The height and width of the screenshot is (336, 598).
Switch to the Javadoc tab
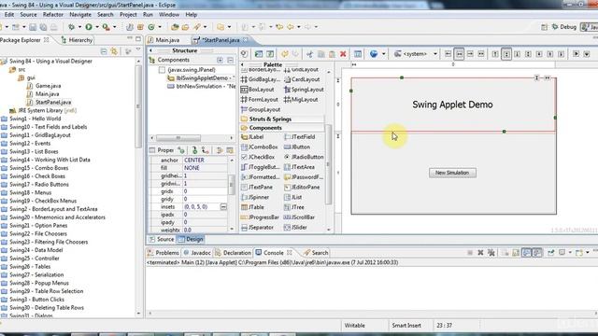point(197,253)
